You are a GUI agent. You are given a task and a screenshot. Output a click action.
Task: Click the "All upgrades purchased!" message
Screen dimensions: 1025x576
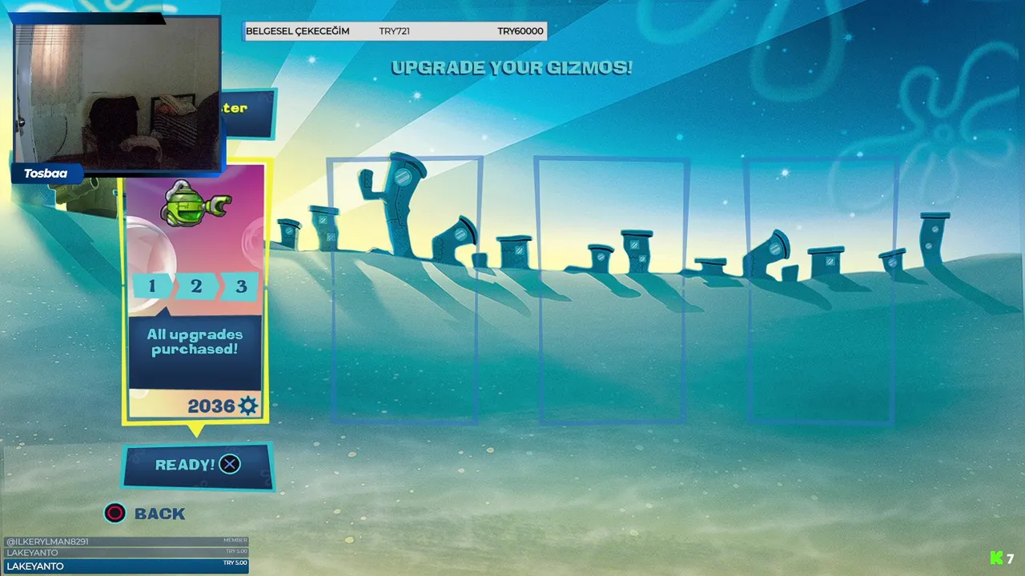(x=195, y=342)
